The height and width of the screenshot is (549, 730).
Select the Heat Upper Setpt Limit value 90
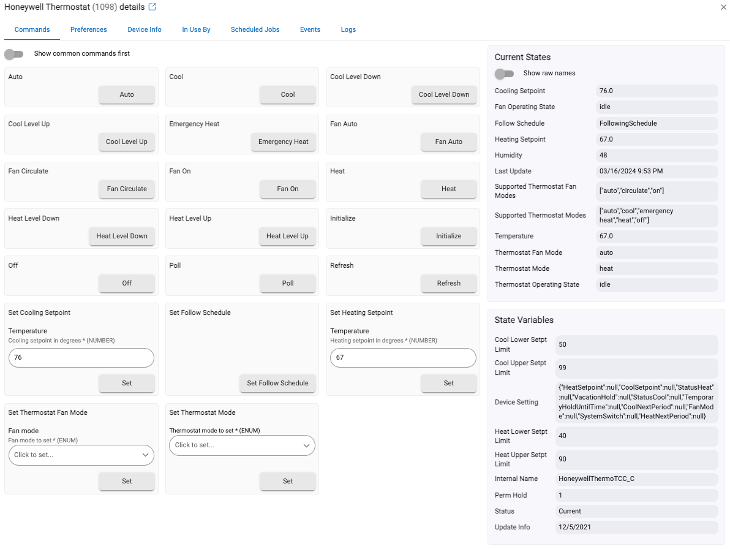pos(636,459)
